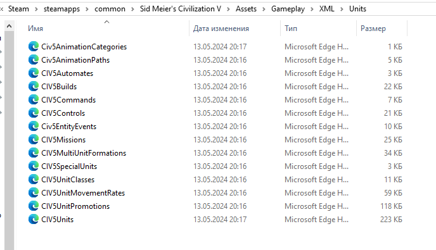Click the CIV5Controls file icon

point(34,113)
